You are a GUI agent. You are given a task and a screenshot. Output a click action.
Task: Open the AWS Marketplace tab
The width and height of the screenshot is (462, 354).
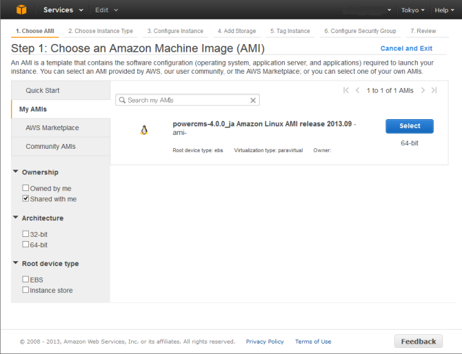click(61, 127)
